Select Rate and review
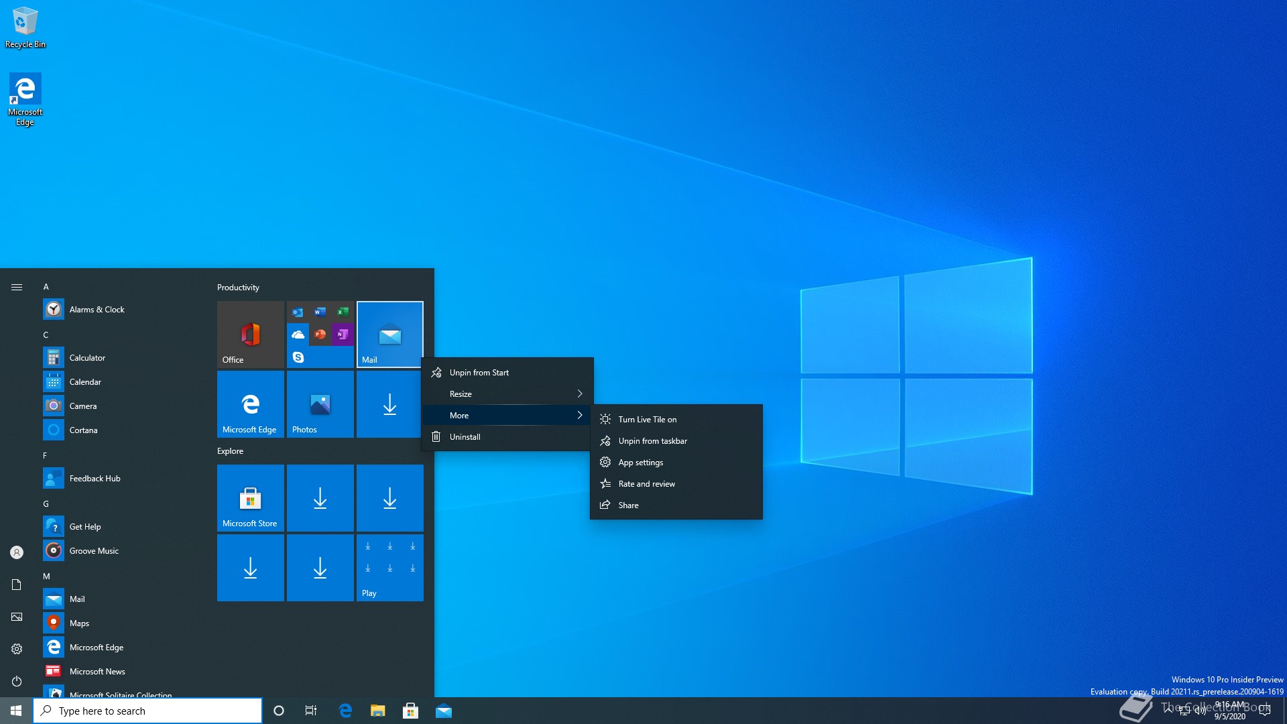1287x724 pixels. [x=676, y=484]
